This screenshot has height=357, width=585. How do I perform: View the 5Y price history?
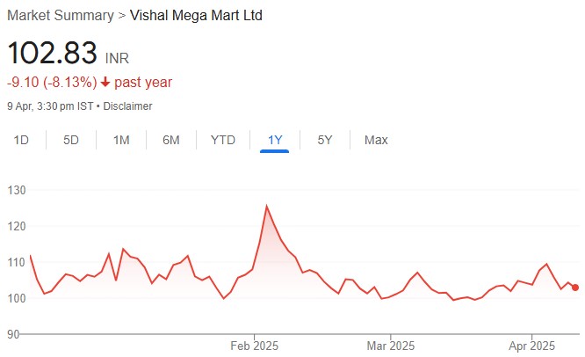point(325,140)
